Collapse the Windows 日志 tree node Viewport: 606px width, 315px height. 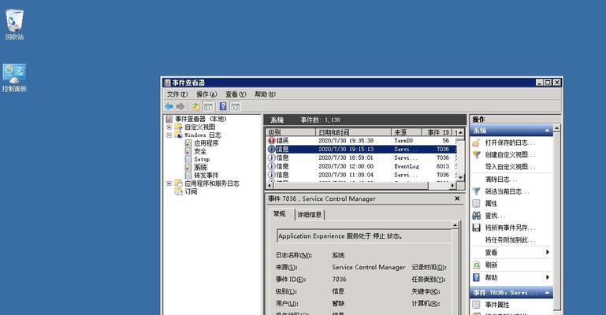click(x=169, y=135)
